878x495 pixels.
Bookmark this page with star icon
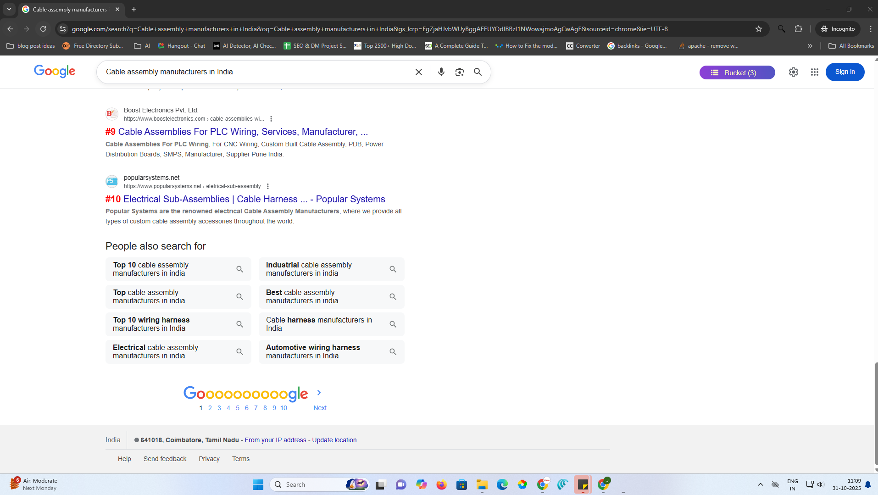(x=758, y=29)
